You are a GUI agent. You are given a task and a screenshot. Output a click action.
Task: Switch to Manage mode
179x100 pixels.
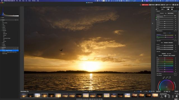(x=152, y=5)
